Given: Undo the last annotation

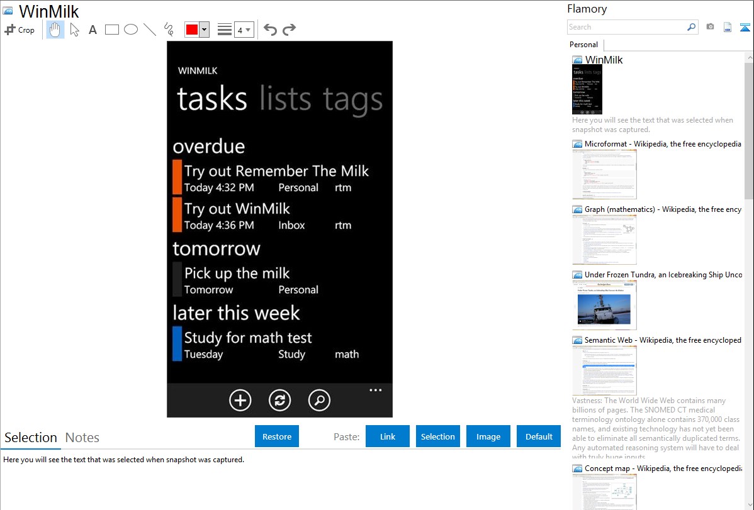Looking at the screenshot, I should click(270, 30).
